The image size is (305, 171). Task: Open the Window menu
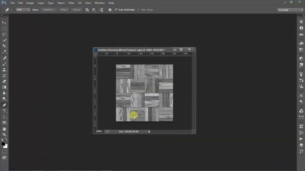100,3
